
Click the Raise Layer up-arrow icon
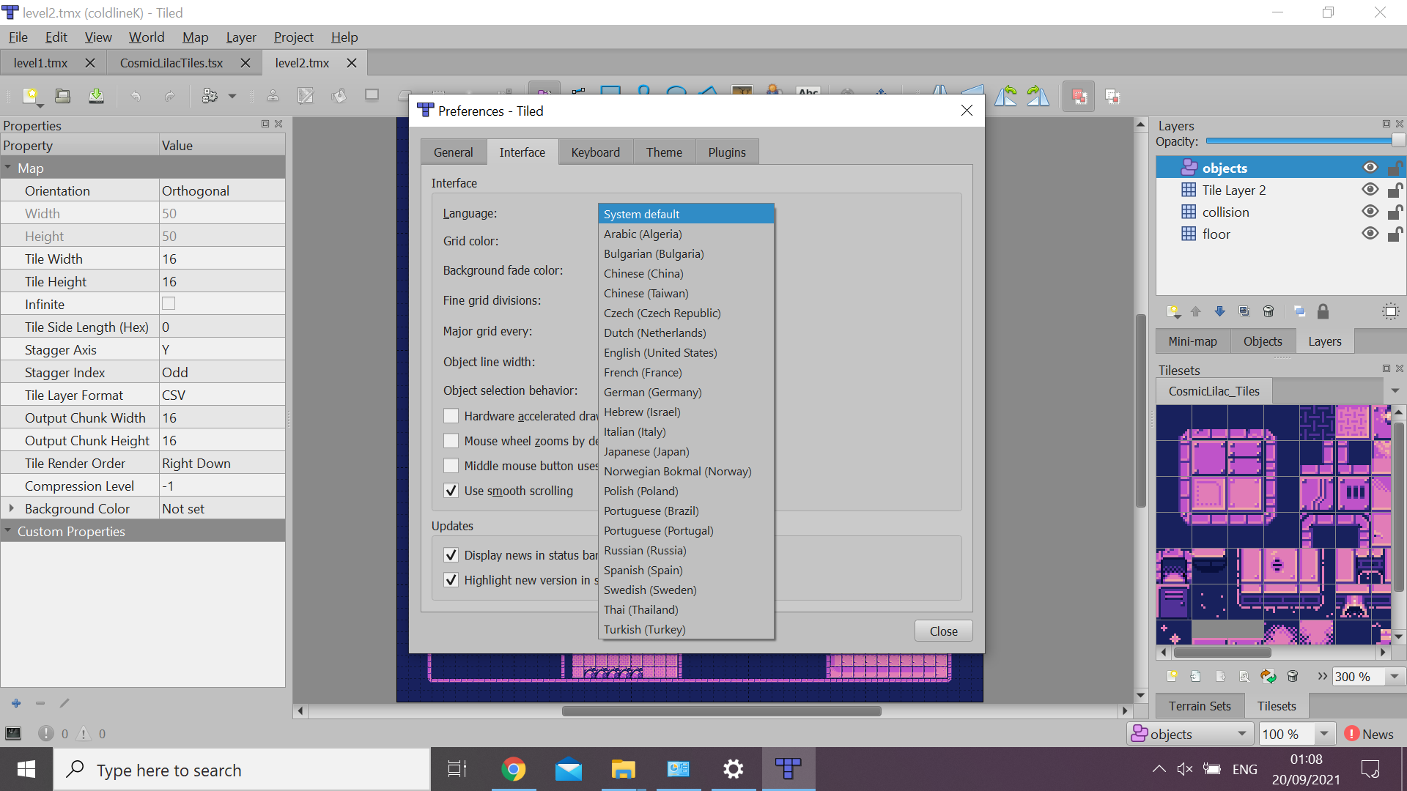(x=1196, y=311)
